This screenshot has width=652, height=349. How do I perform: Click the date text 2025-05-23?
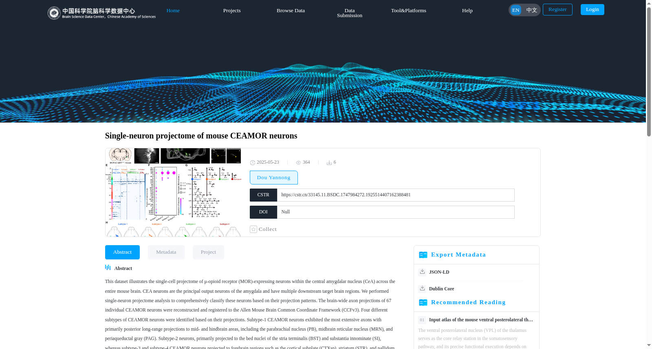click(268, 162)
